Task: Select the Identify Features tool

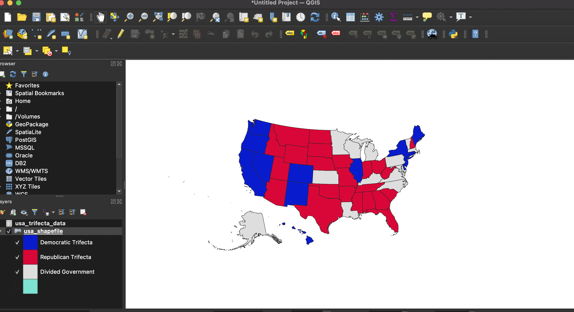Action: pyautogui.click(x=335, y=17)
